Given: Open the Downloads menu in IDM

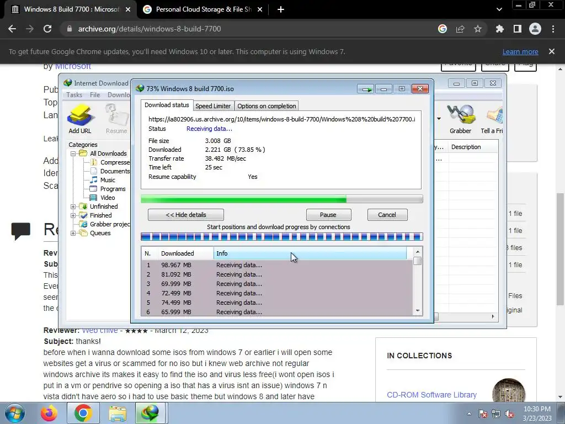Looking at the screenshot, I should point(119,95).
